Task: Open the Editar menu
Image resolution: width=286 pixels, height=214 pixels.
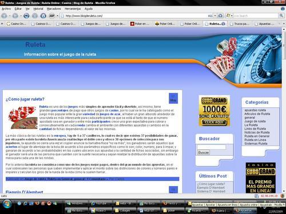Action: click(x=18, y=9)
